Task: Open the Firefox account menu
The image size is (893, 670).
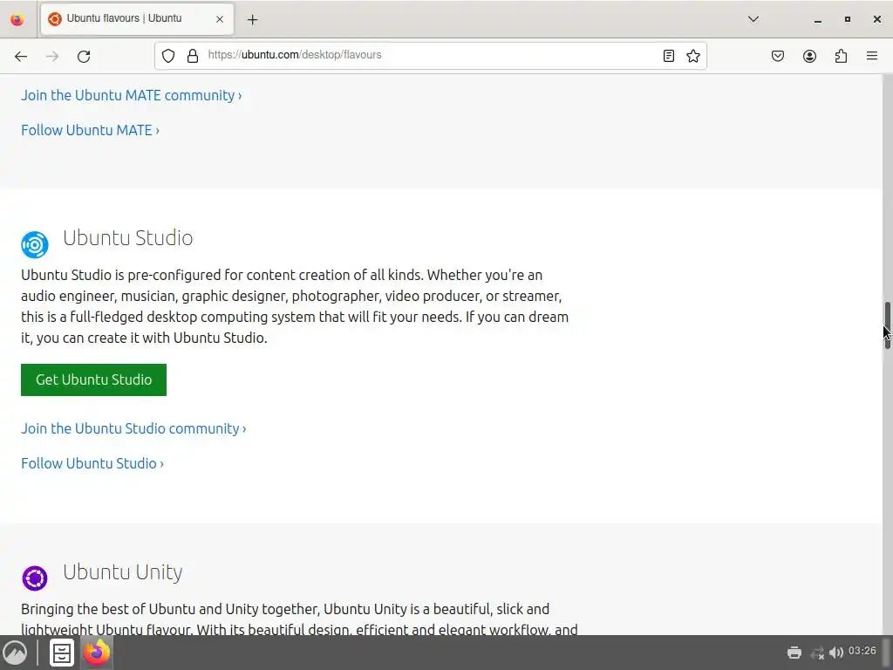Action: coord(809,56)
